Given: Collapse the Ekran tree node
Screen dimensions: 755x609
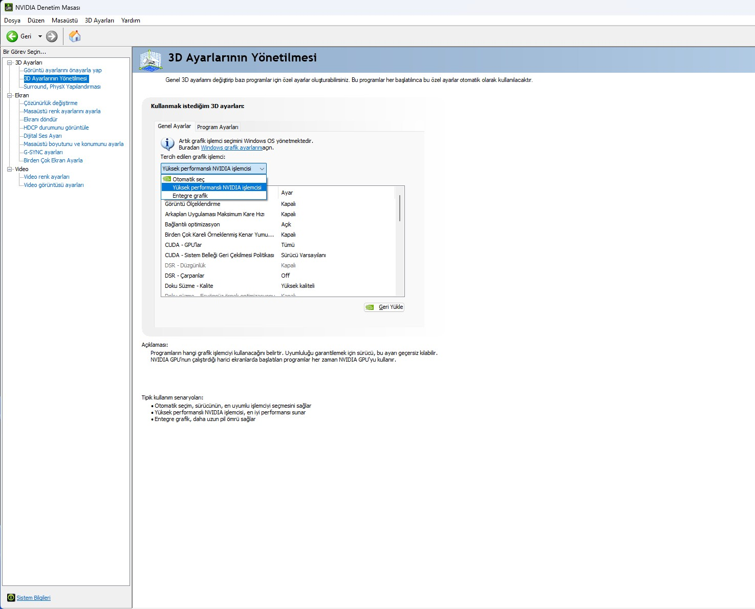Looking at the screenshot, I should tap(9, 95).
